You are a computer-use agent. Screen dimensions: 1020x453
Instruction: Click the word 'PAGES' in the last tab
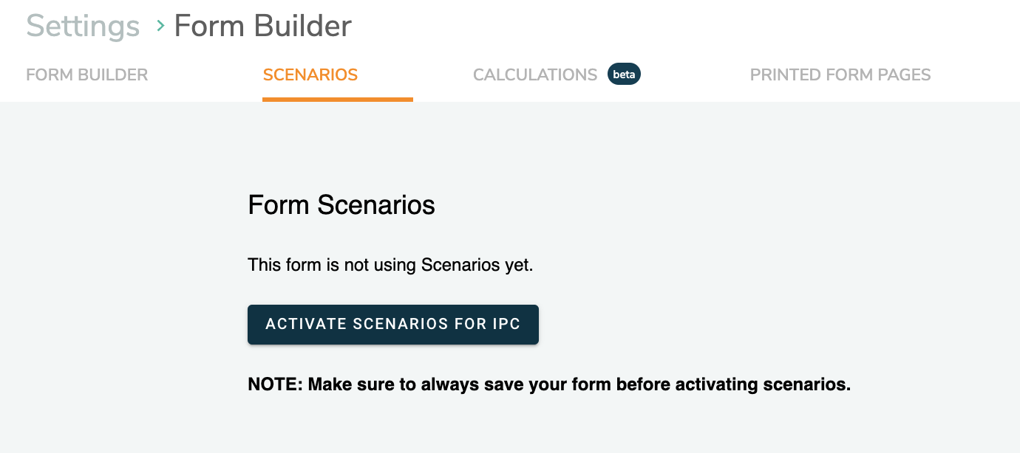click(900, 75)
